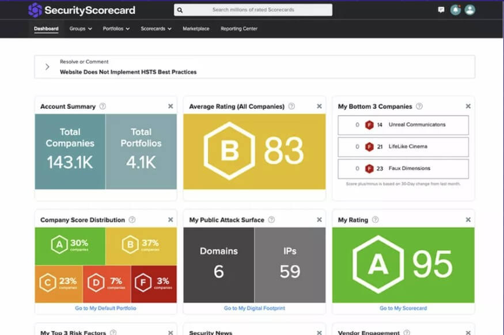Select the Dashboard tab
The image size is (504, 335).
(x=46, y=29)
